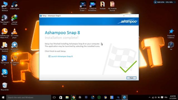Select TeamViewer 11 desktop icon
The height and width of the screenshot is (100, 178).
[x=5, y=61]
